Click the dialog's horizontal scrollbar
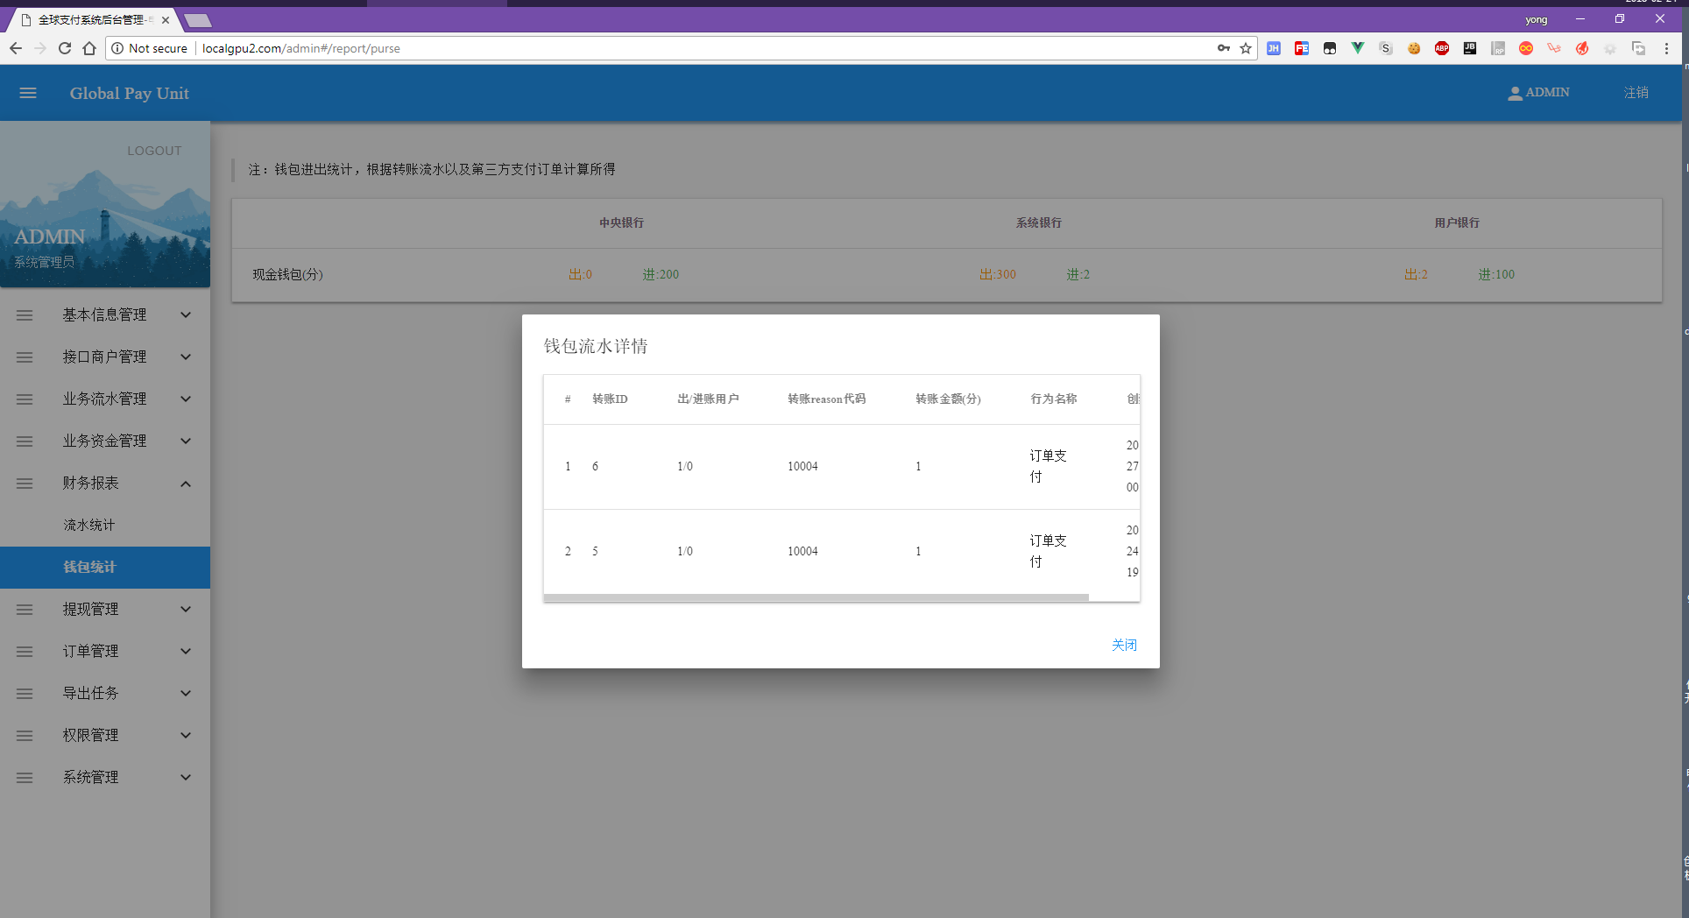 pos(816,597)
